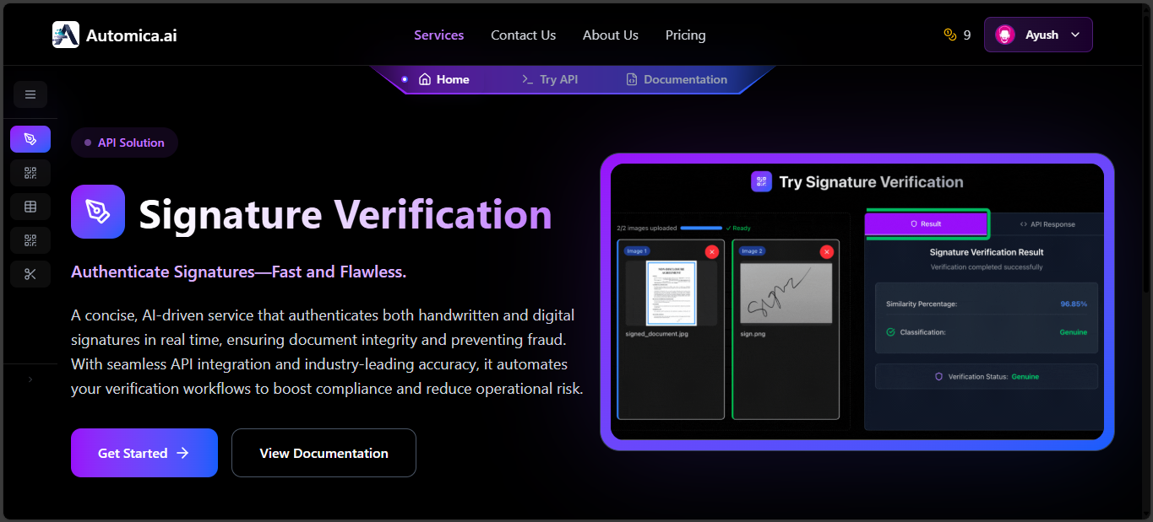1153x522 pixels.
Task: Click the large Signature Verification pen icon
Action: click(98, 212)
